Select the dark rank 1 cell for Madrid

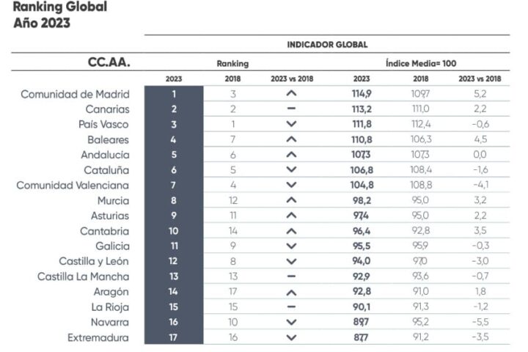[174, 94]
